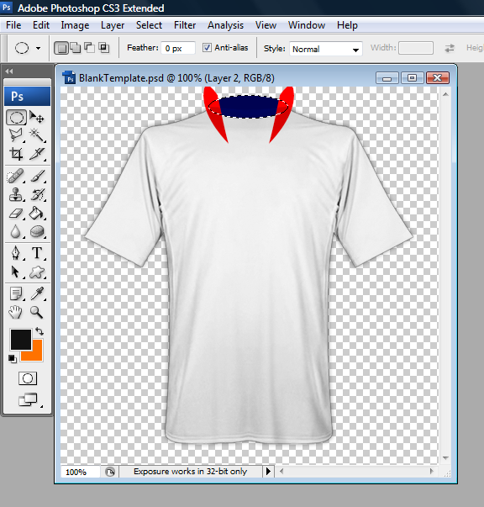Reset default foreground and background colors

[x=13, y=358]
